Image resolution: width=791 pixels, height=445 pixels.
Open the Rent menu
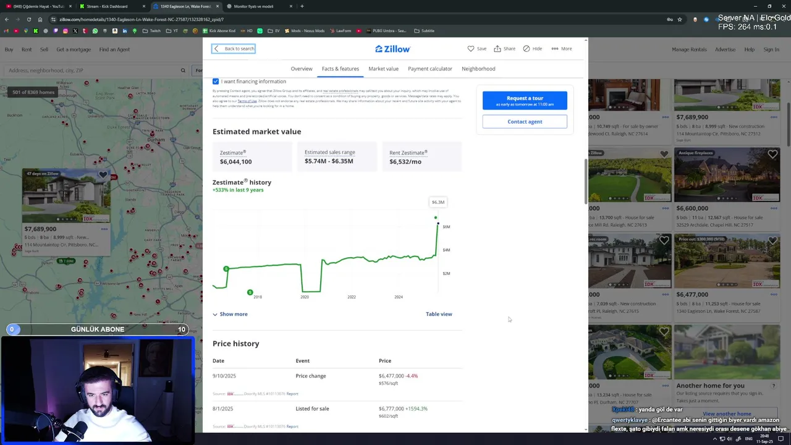(27, 49)
